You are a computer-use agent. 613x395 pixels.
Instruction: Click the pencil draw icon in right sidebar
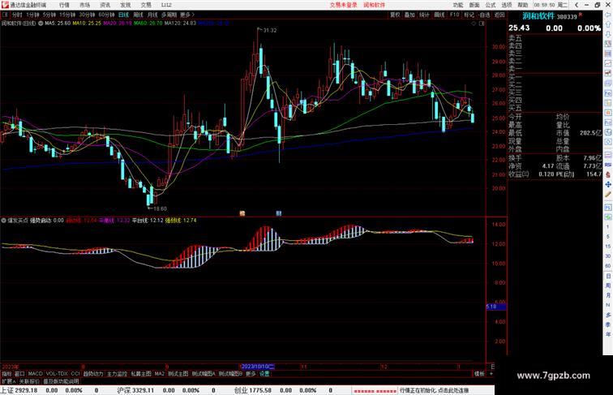point(608,195)
